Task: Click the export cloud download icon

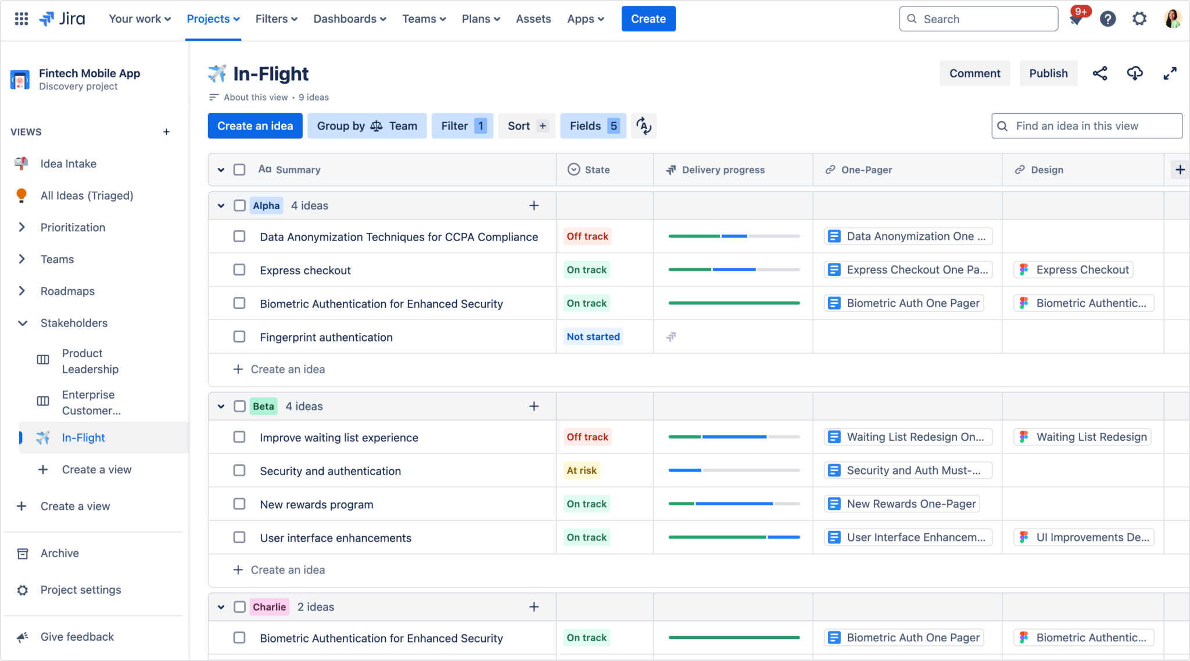Action: (x=1134, y=73)
